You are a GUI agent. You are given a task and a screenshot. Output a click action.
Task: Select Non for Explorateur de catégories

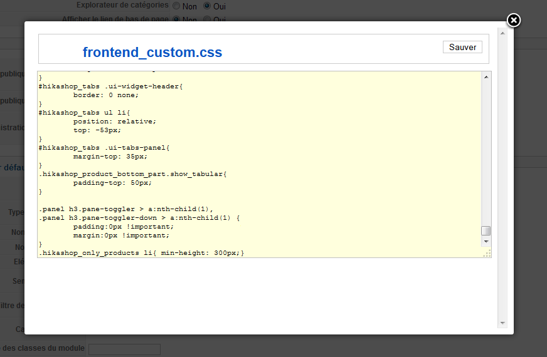176,6
